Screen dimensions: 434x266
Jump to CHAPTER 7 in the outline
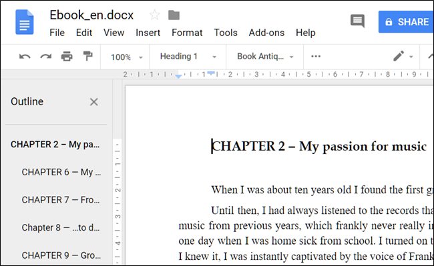coord(61,200)
